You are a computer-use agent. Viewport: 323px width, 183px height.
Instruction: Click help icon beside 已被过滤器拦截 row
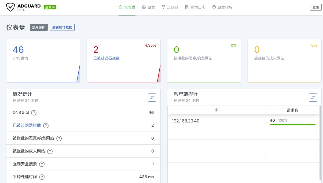point(46,126)
